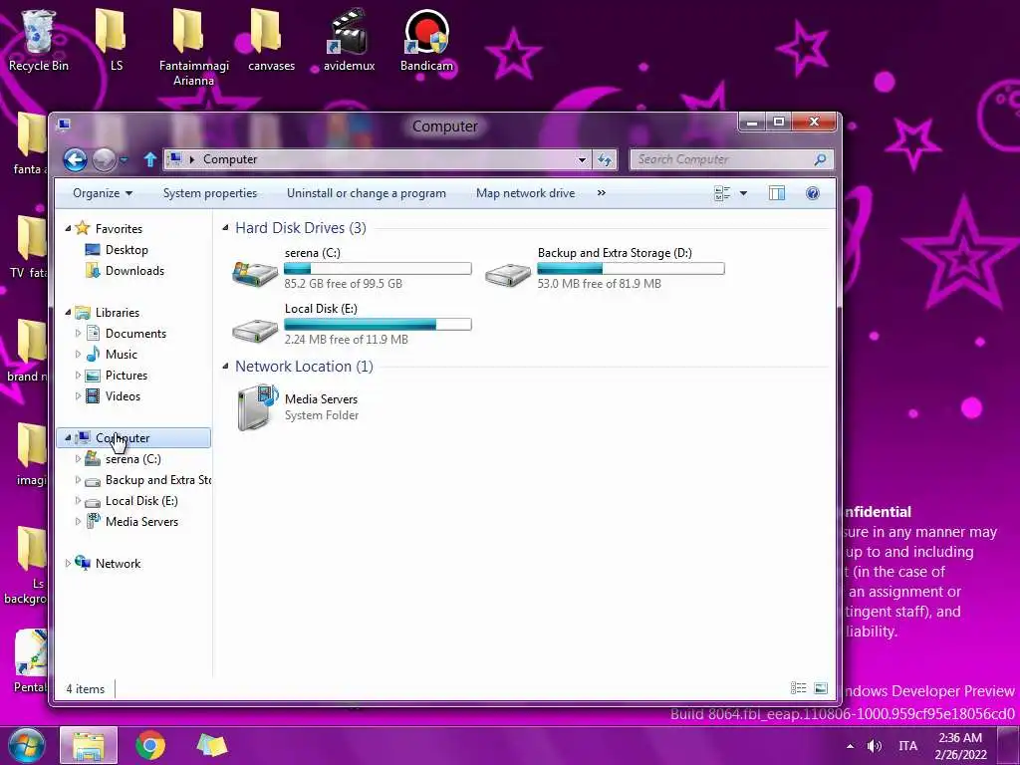
Task: Open the Recycle Bin desktop icon
Action: (x=39, y=40)
